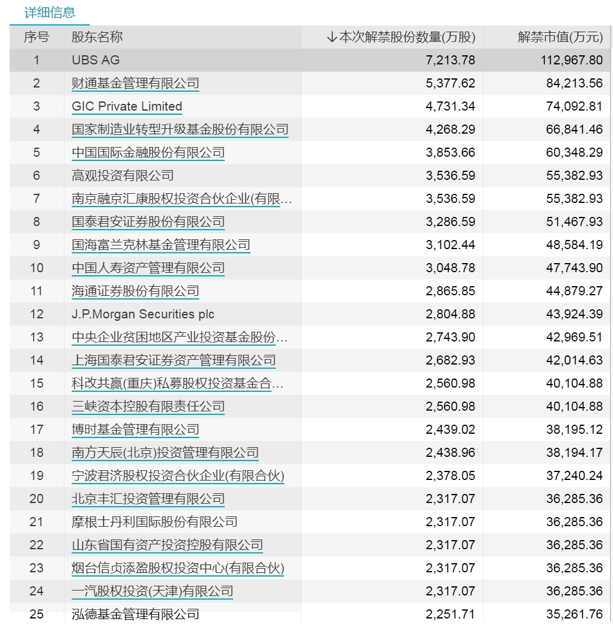Click market value 74,092.81
Viewport: 613px width, 627px height.
pyautogui.click(x=574, y=106)
